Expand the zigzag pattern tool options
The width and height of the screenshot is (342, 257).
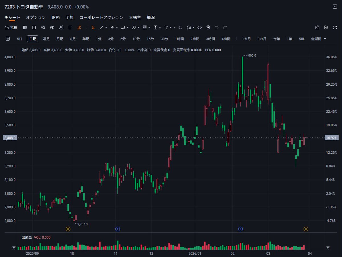pyautogui.click(x=139, y=28)
